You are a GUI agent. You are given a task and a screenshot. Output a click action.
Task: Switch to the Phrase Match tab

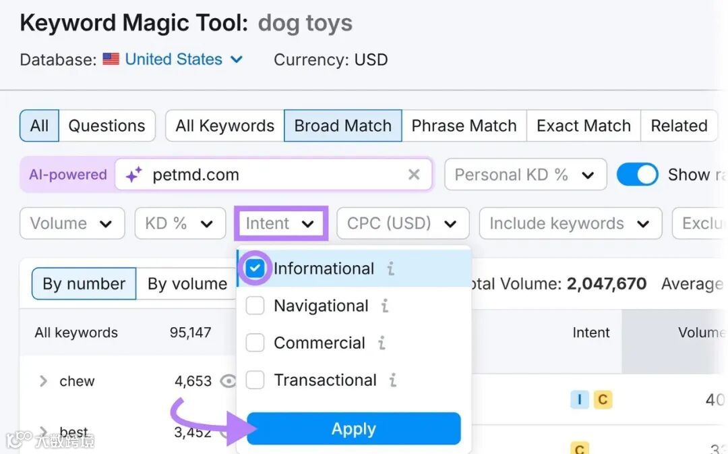[464, 126]
